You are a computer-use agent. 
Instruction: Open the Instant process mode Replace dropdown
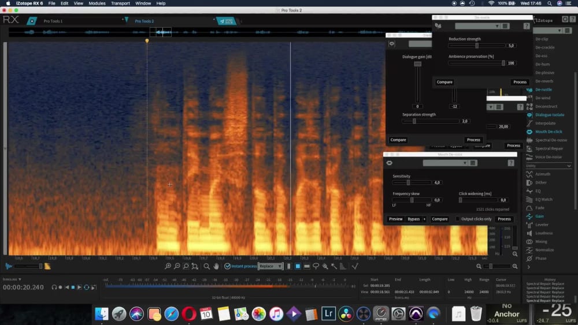pos(270,266)
